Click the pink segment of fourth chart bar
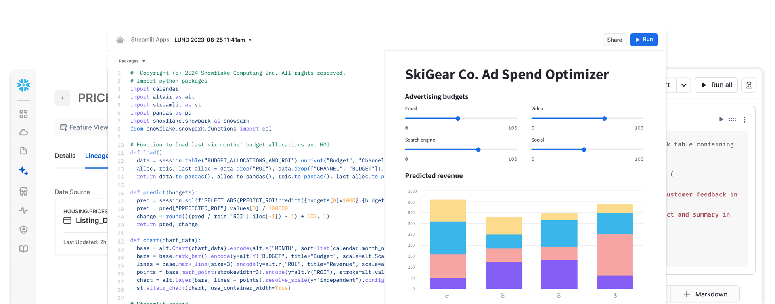The image size is (775, 304). point(615,255)
